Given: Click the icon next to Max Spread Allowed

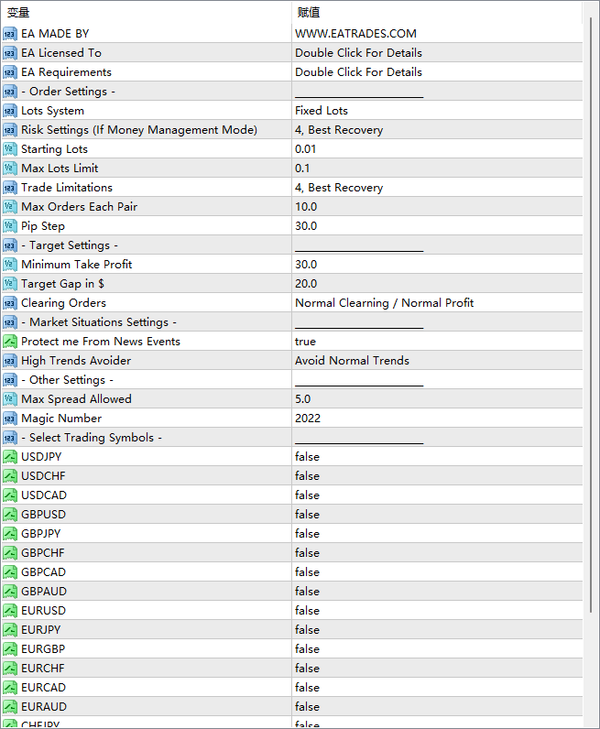Looking at the screenshot, I should click(10, 399).
